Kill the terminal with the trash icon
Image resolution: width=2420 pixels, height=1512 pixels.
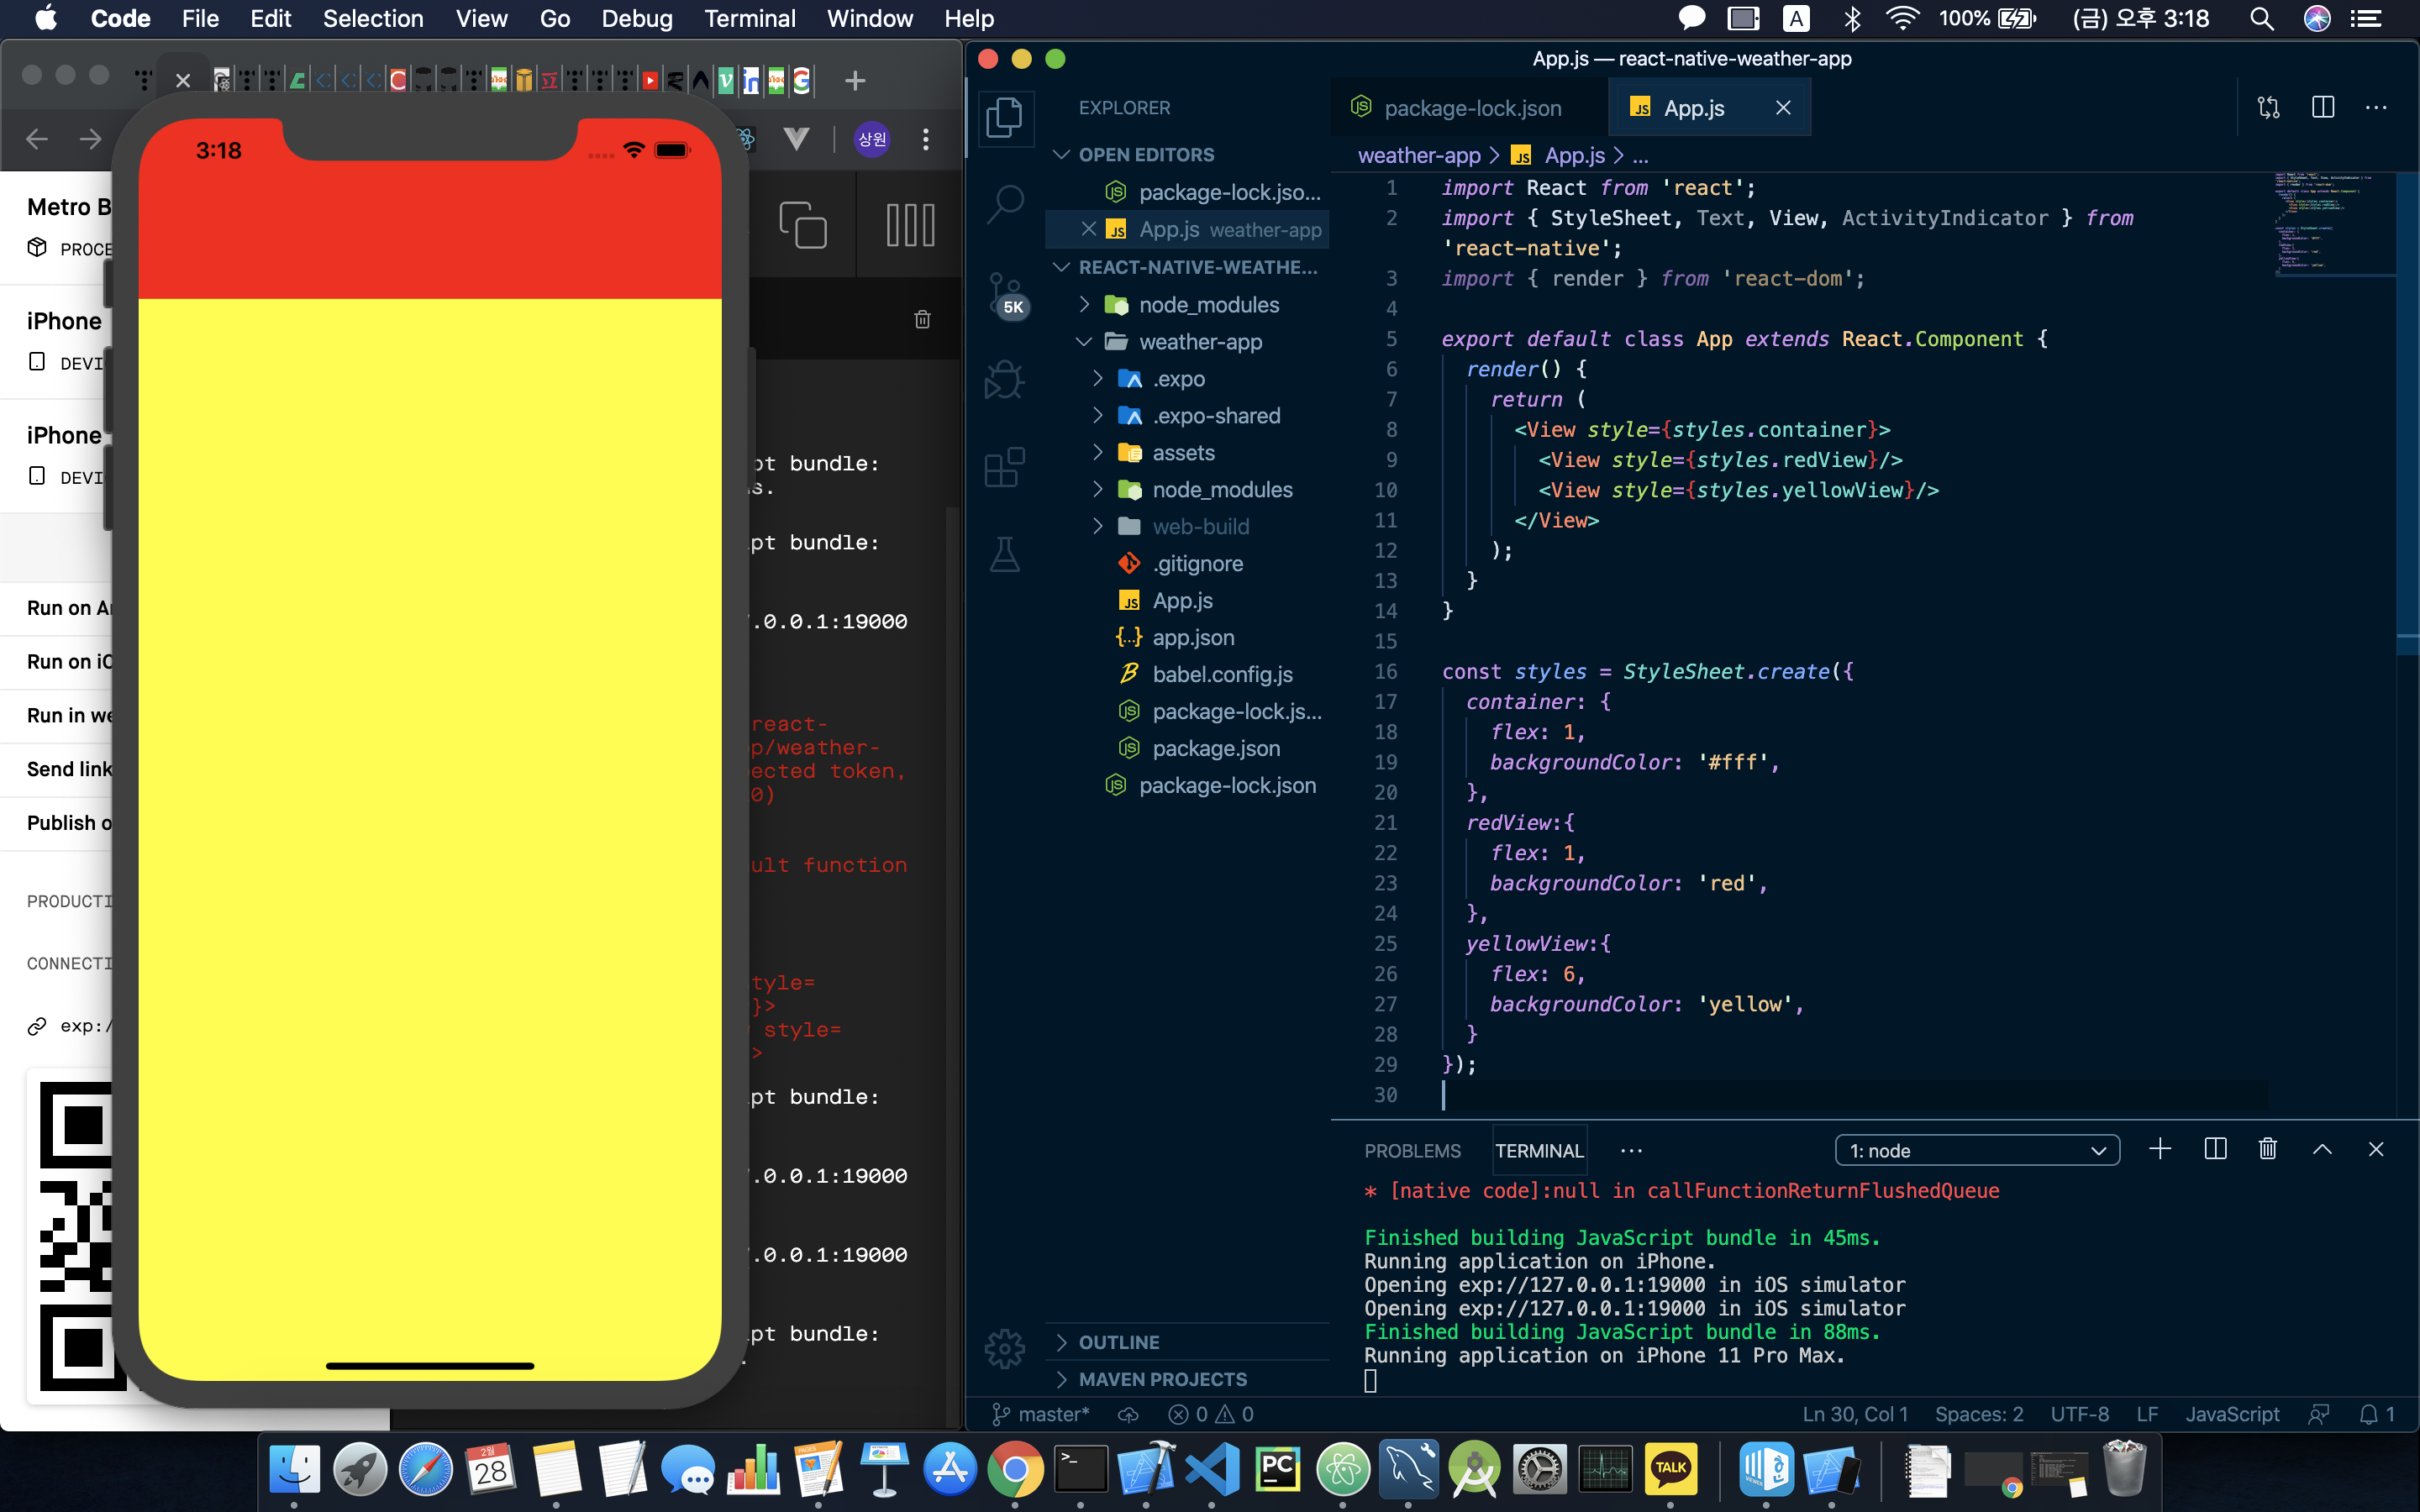click(2267, 1150)
